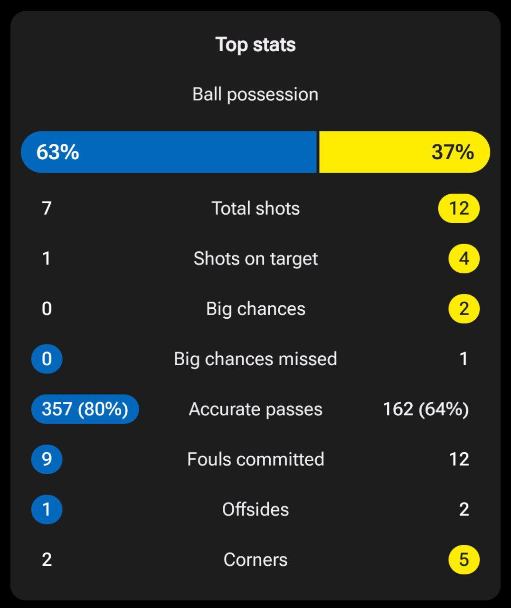The width and height of the screenshot is (511, 608).
Task: Select the 162 (64%) passes value
Action: pos(426,409)
